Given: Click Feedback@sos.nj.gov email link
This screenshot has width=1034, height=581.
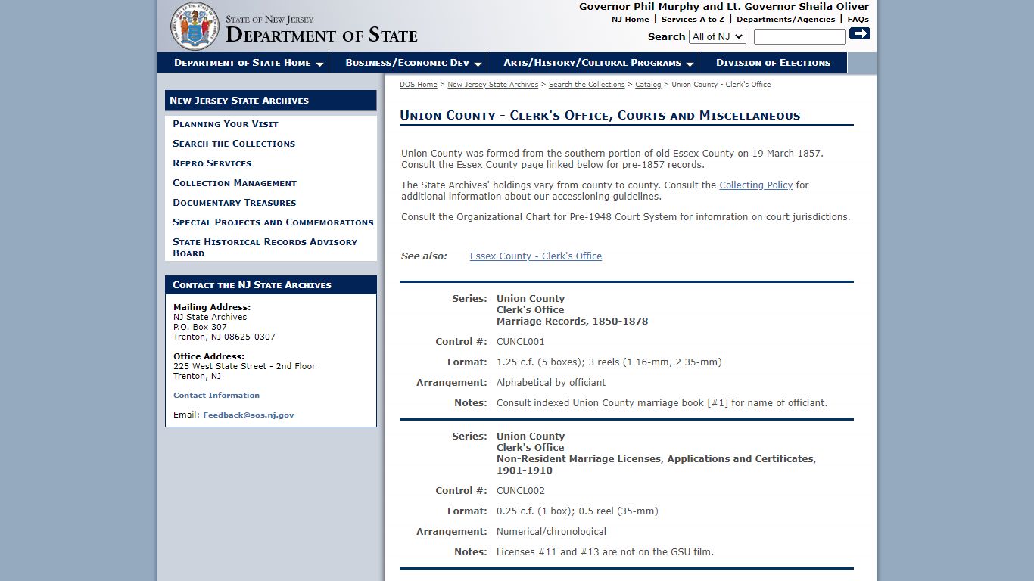Looking at the screenshot, I should point(248,415).
